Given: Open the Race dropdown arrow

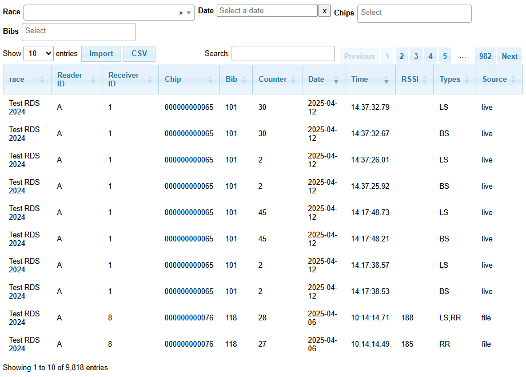Looking at the screenshot, I should click(189, 13).
